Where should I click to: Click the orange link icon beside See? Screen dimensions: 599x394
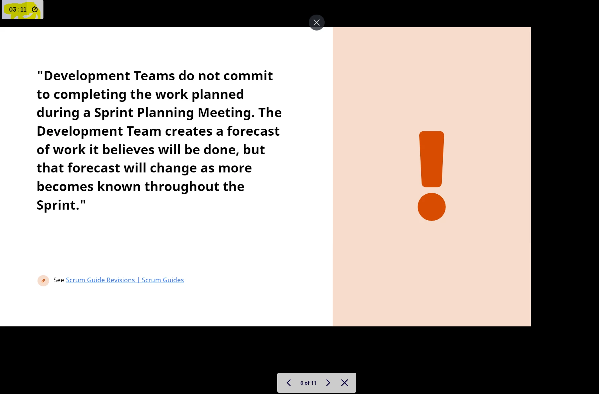(x=43, y=281)
